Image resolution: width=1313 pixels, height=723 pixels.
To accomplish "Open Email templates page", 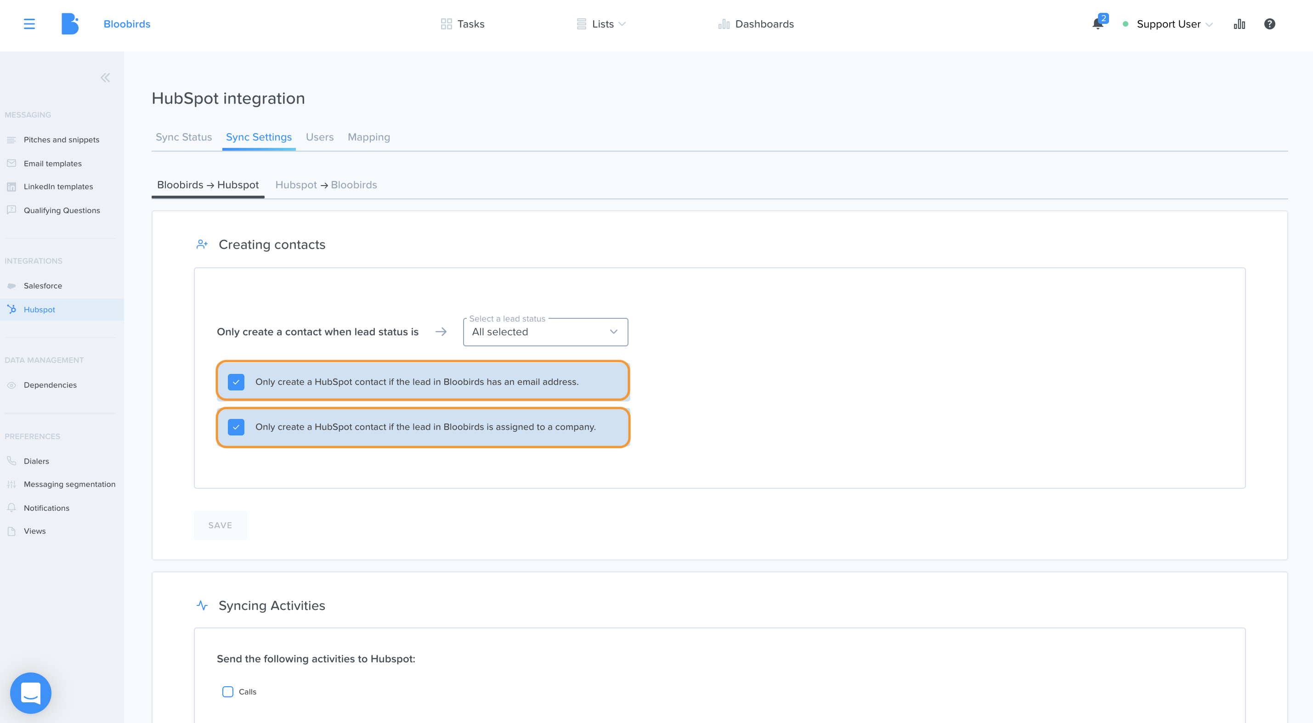I will coord(52,164).
